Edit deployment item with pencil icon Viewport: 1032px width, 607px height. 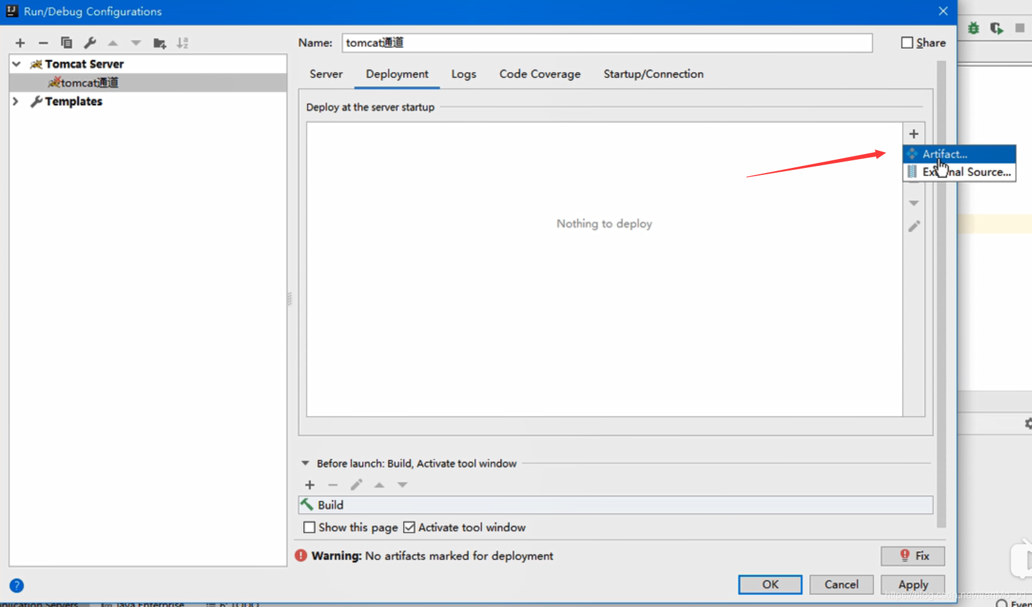(913, 226)
